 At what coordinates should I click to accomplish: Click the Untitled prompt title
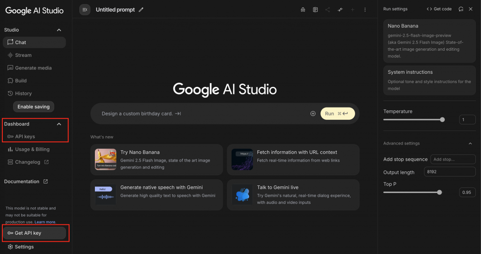click(x=115, y=10)
